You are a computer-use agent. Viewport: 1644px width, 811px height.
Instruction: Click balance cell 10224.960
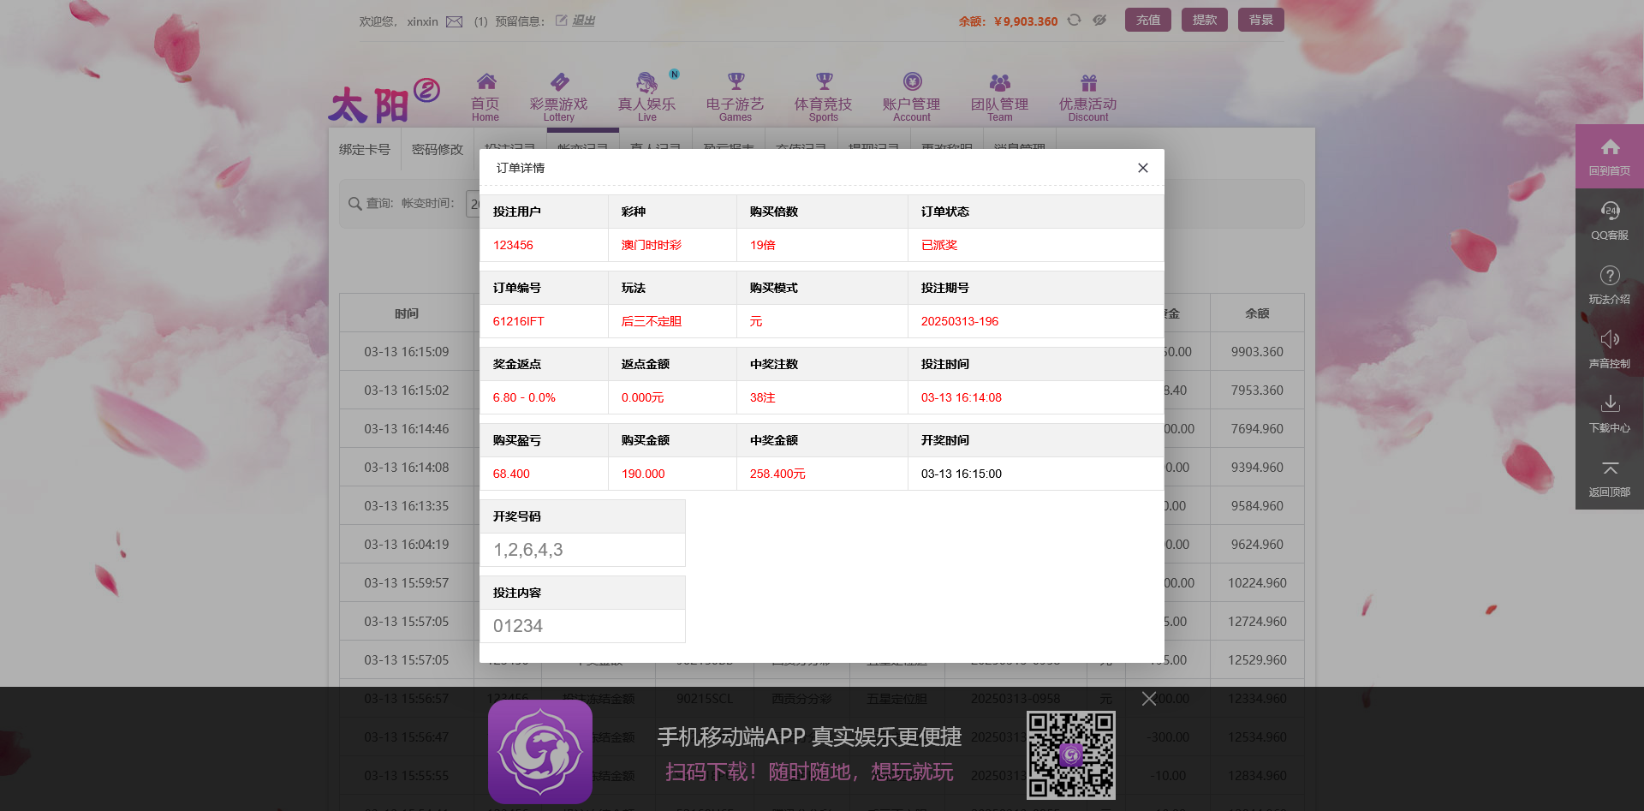tap(1257, 582)
